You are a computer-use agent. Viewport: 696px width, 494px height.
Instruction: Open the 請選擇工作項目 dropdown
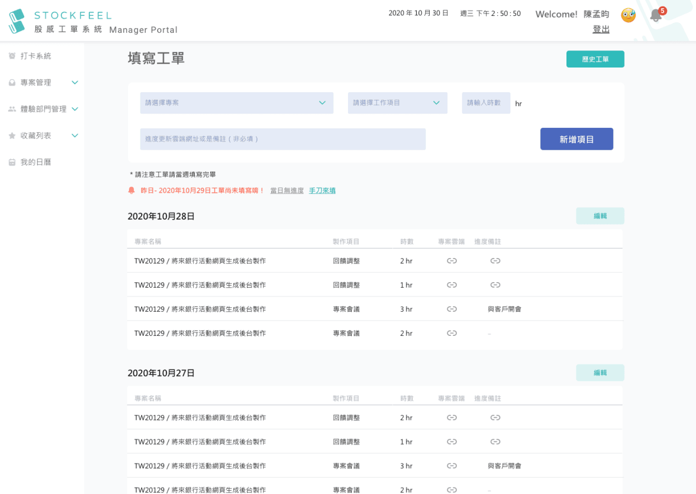coord(397,103)
